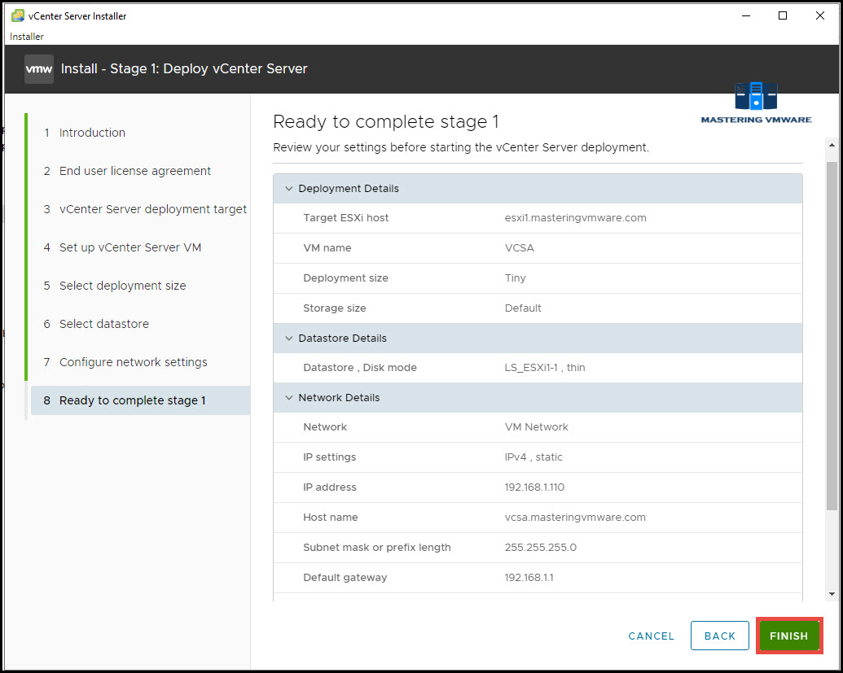Viewport: 843px width, 673px height.
Task: Click the 'LS_ESXi1-1 , thin' value
Action: coord(545,368)
